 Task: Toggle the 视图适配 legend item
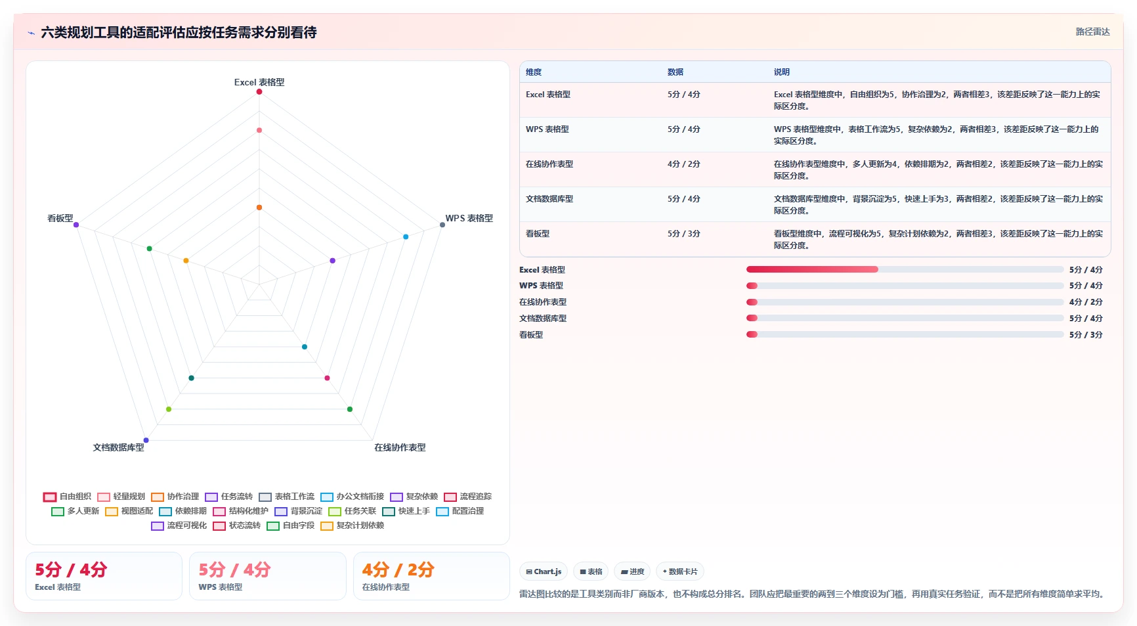129,511
